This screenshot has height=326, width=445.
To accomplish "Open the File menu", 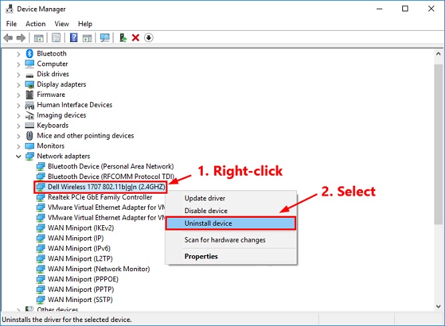I will point(11,23).
